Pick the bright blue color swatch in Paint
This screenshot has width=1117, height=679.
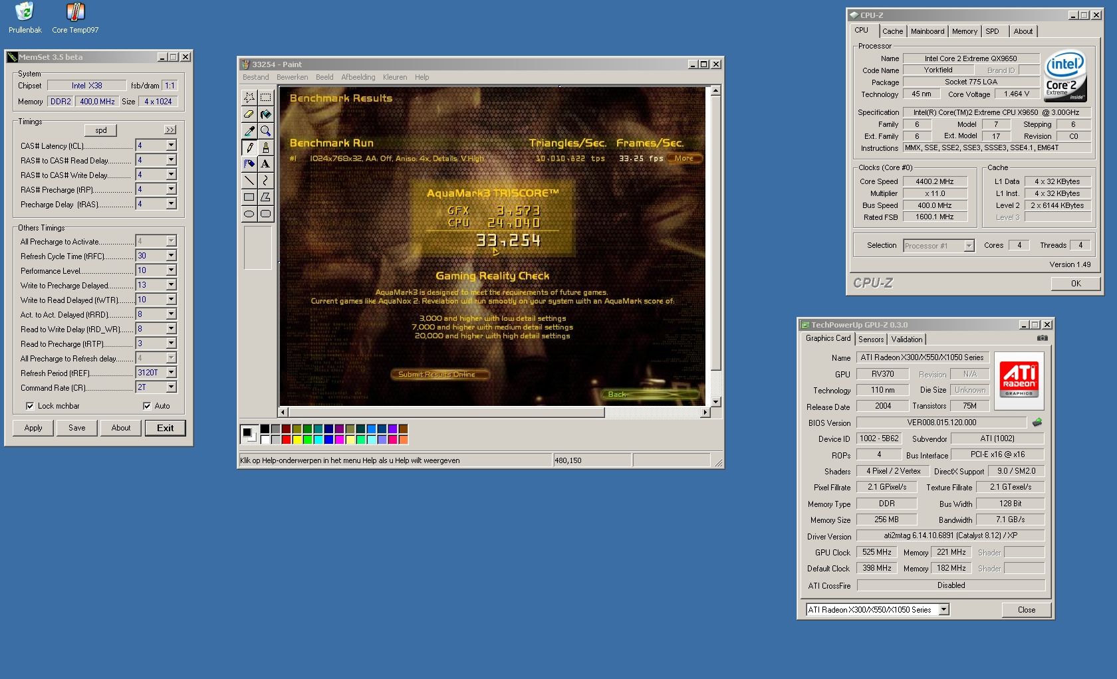328,439
